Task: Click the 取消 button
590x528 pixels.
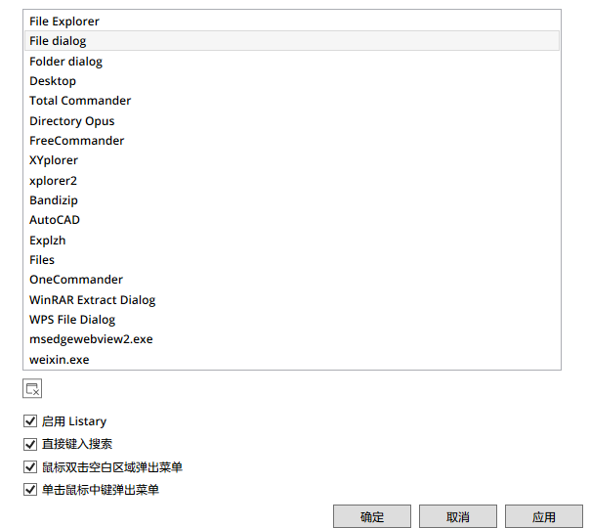Action: click(x=458, y=516)
